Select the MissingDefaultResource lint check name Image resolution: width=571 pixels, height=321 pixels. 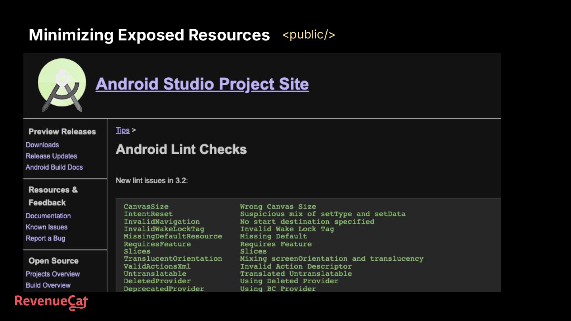(173, 236)
